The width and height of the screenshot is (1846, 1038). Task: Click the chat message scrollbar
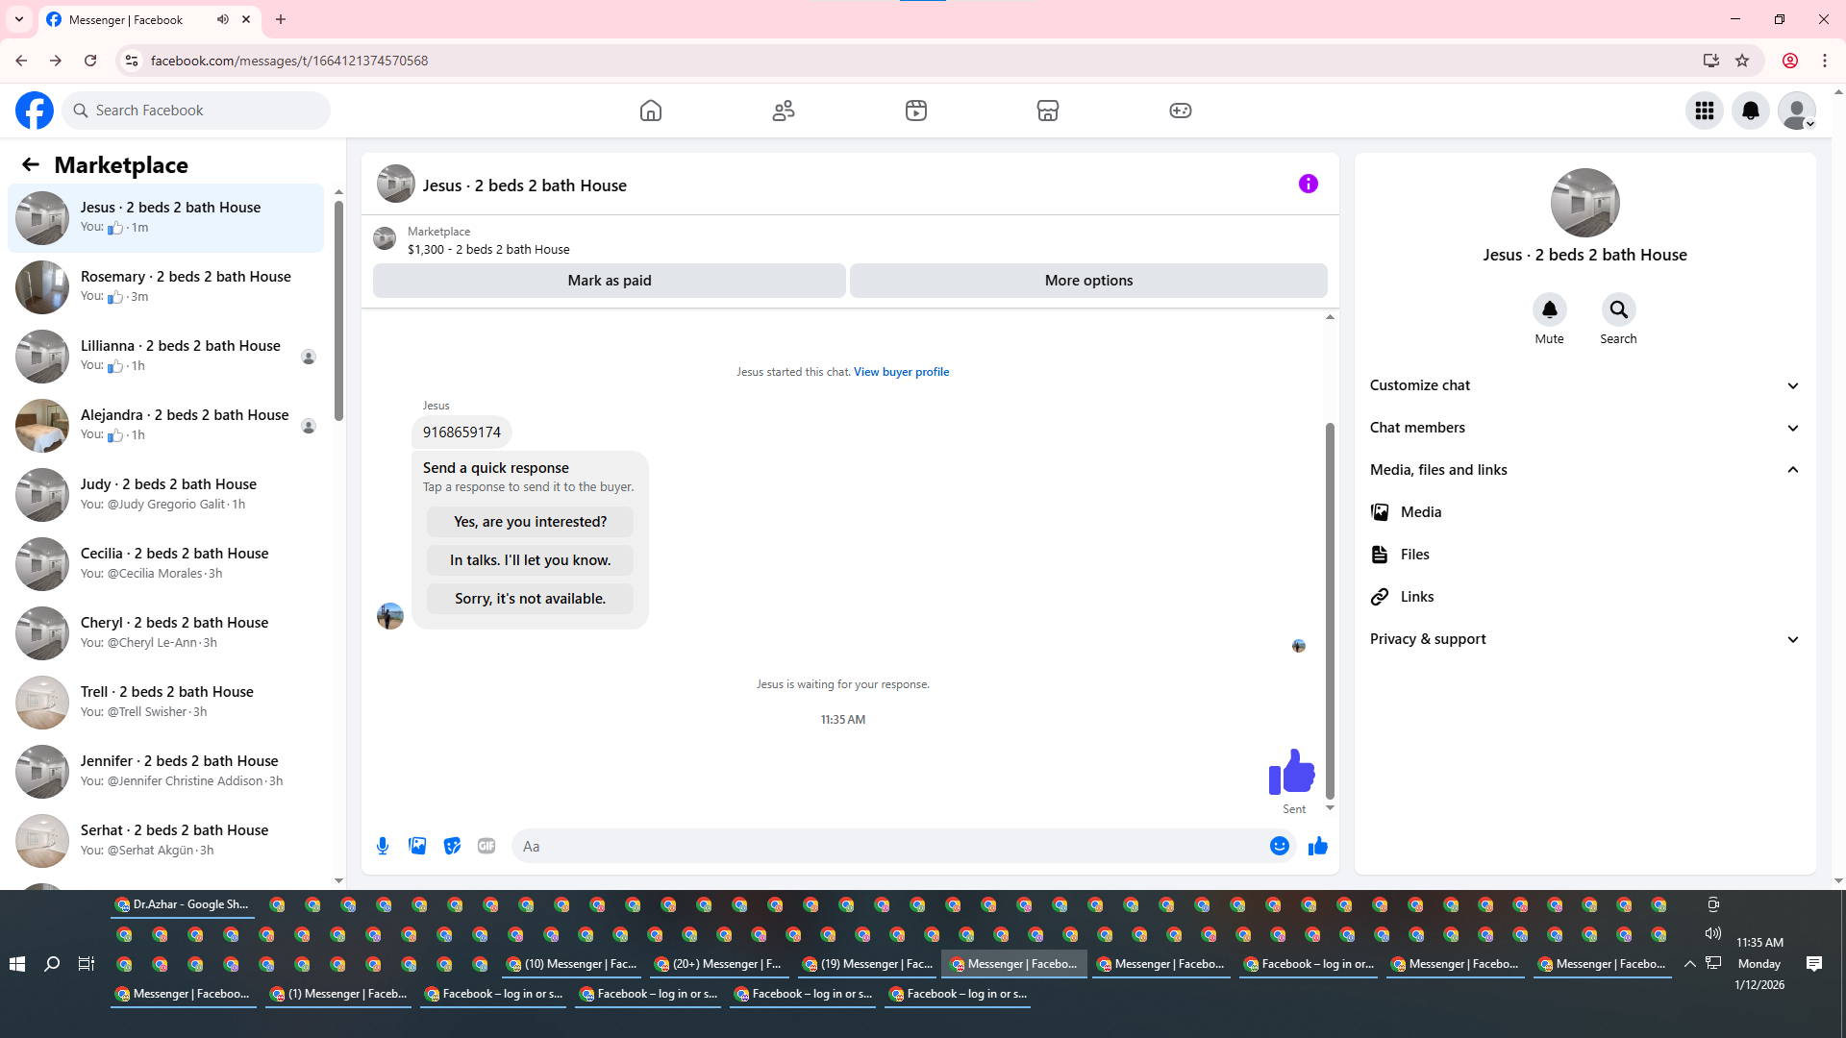pos(1330,610)
